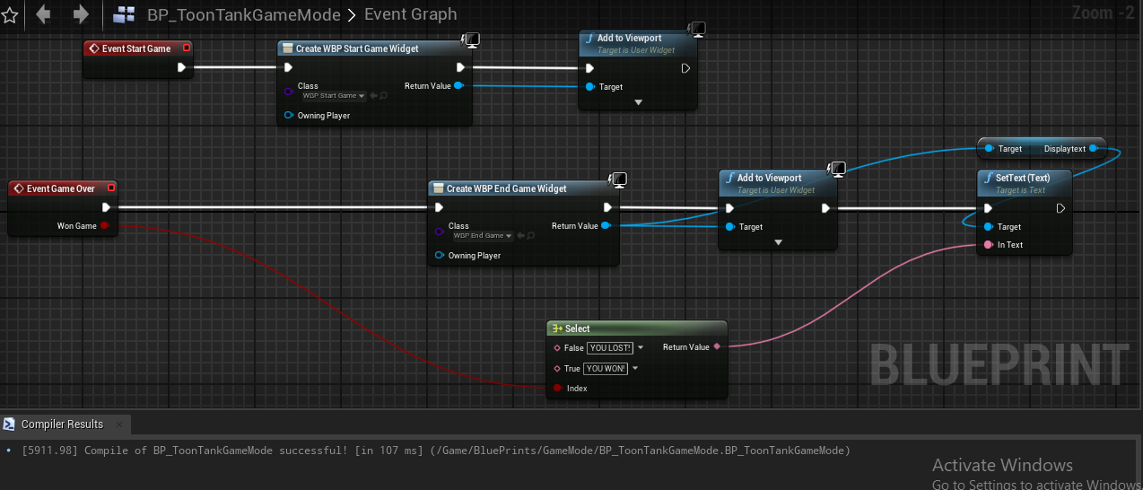The height and width of the screenshot is (490, 1143).
Task: Click the exec output pin of the upper Add to Viewport
Action: [x=685, y=67]
